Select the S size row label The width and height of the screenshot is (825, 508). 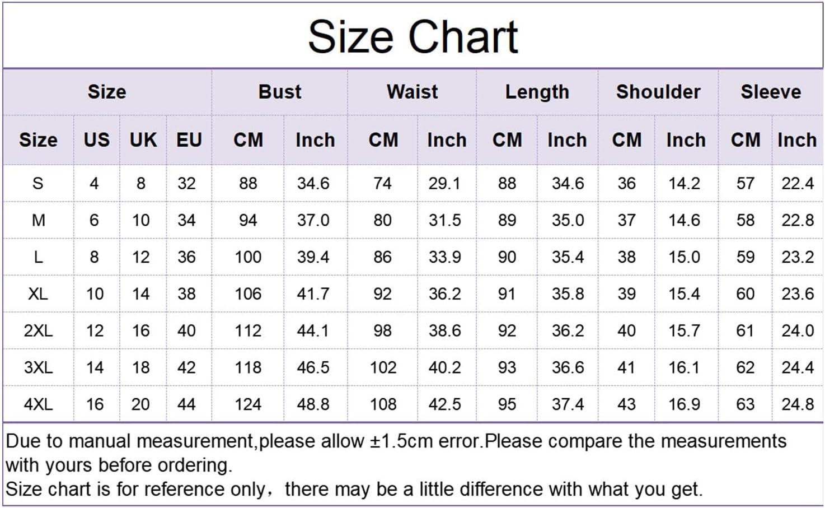click(x=38, y=183)
